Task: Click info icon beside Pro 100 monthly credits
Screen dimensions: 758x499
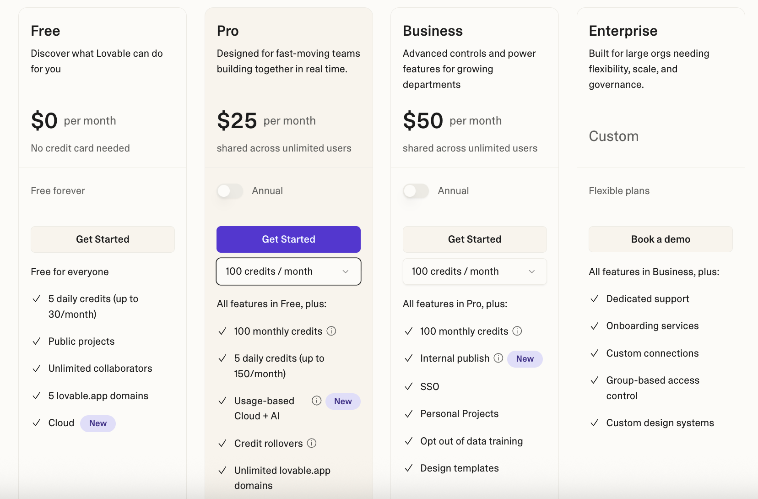Action: 331,331
